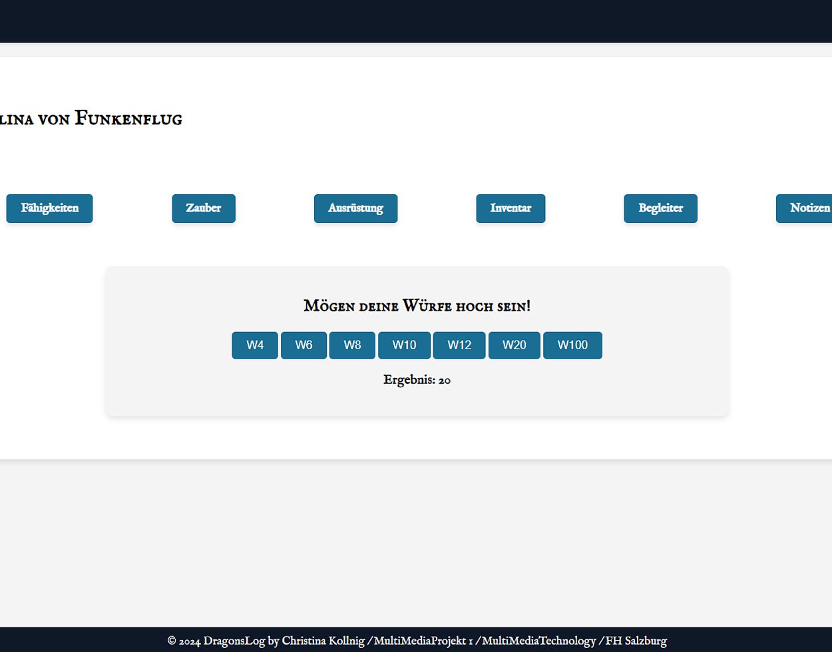
Task: Roll a W20 die
Action: pos(514,345)
